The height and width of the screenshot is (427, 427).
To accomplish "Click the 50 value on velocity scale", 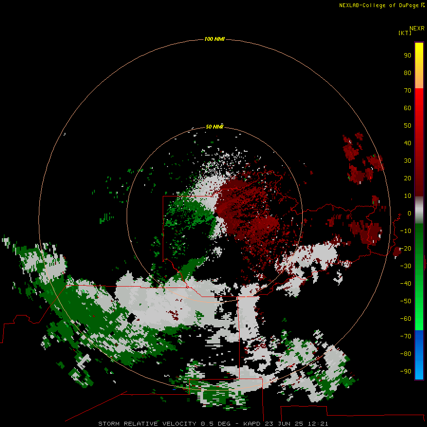I will [x=408, y=126].
